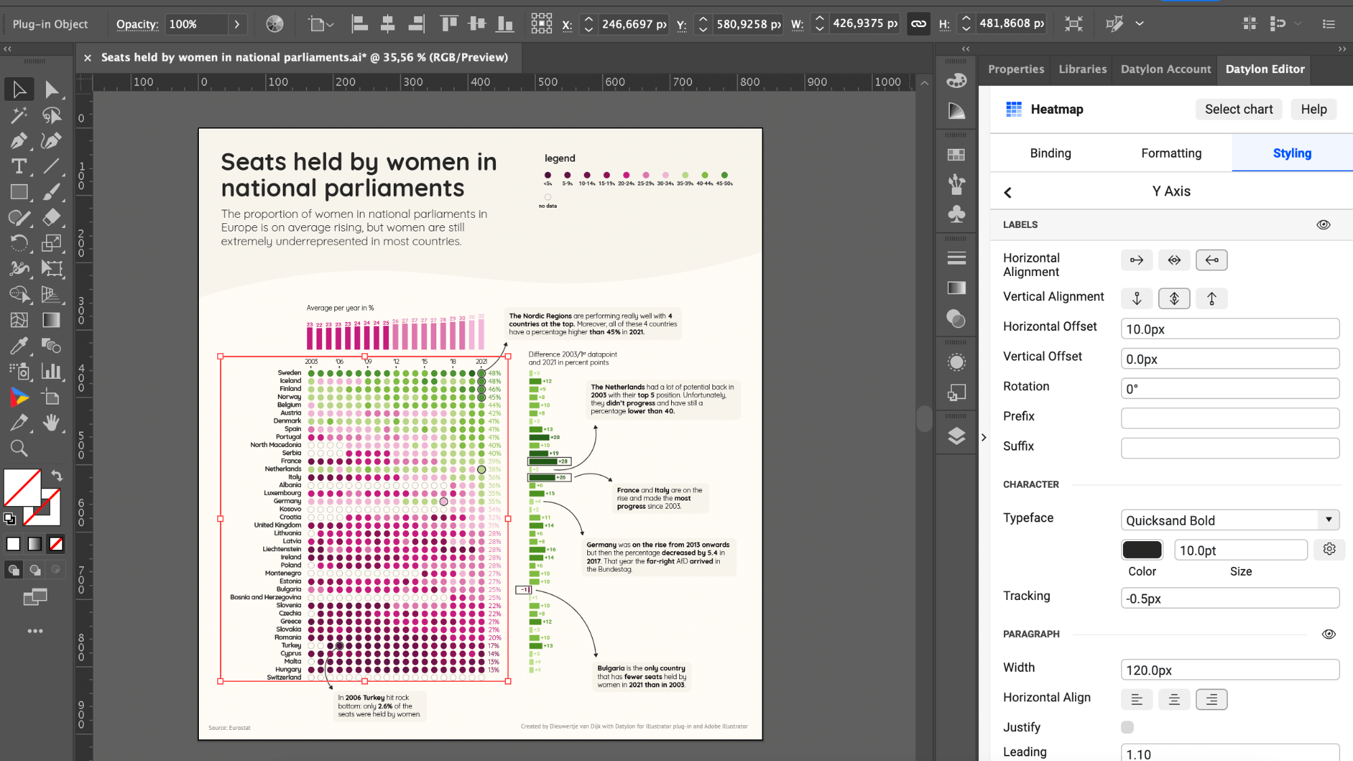The width and height of the screenshot is (1353, 761).
Task: Collapse the Y Axis section with back chevron
Action: pos(1007,192)
